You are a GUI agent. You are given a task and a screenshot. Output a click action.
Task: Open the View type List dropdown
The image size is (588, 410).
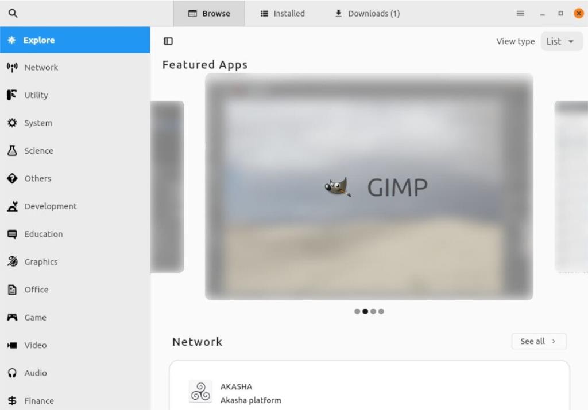(x=561, y=41)
